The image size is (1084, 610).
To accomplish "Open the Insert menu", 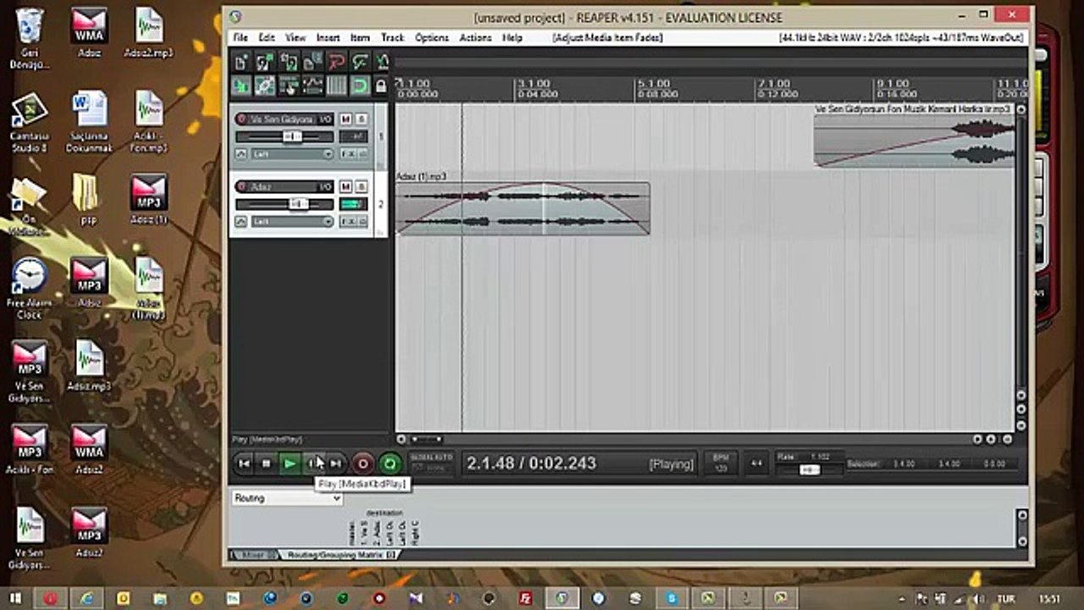I will click(x=329, y=37).
